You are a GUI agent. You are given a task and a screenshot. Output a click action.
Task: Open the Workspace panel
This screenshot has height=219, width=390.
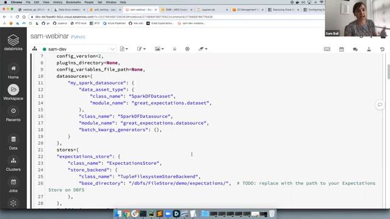(x=13, y=92)
